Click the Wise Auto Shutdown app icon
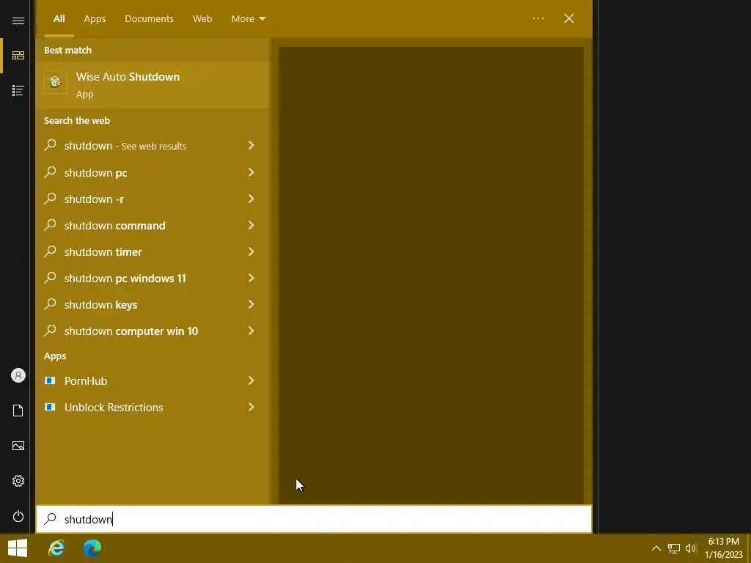Screen dimensions: 751x563 [x=56, y=82]
